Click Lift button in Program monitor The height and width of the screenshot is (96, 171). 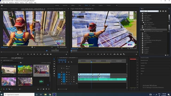tap(115, 54)
